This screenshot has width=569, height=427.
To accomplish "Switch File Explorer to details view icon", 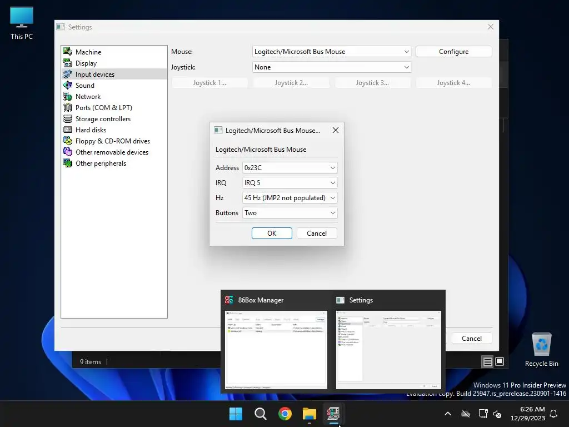I will [487, 361].
